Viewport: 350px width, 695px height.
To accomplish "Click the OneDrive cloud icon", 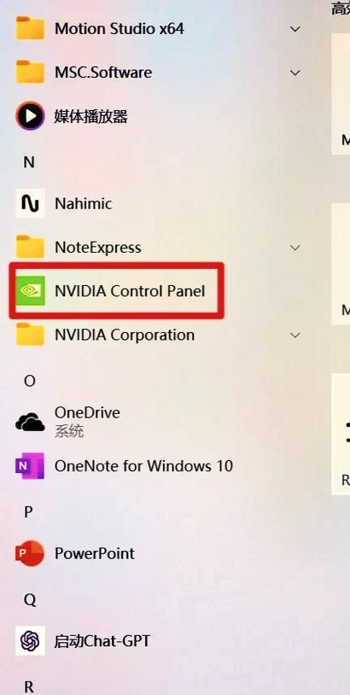I will [30, 422].
